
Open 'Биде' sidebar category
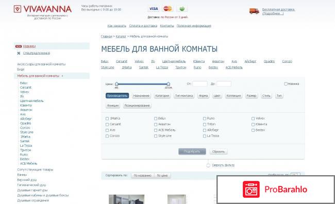[21, 70]
